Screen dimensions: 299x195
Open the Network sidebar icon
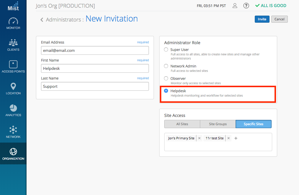pos(13,130)
